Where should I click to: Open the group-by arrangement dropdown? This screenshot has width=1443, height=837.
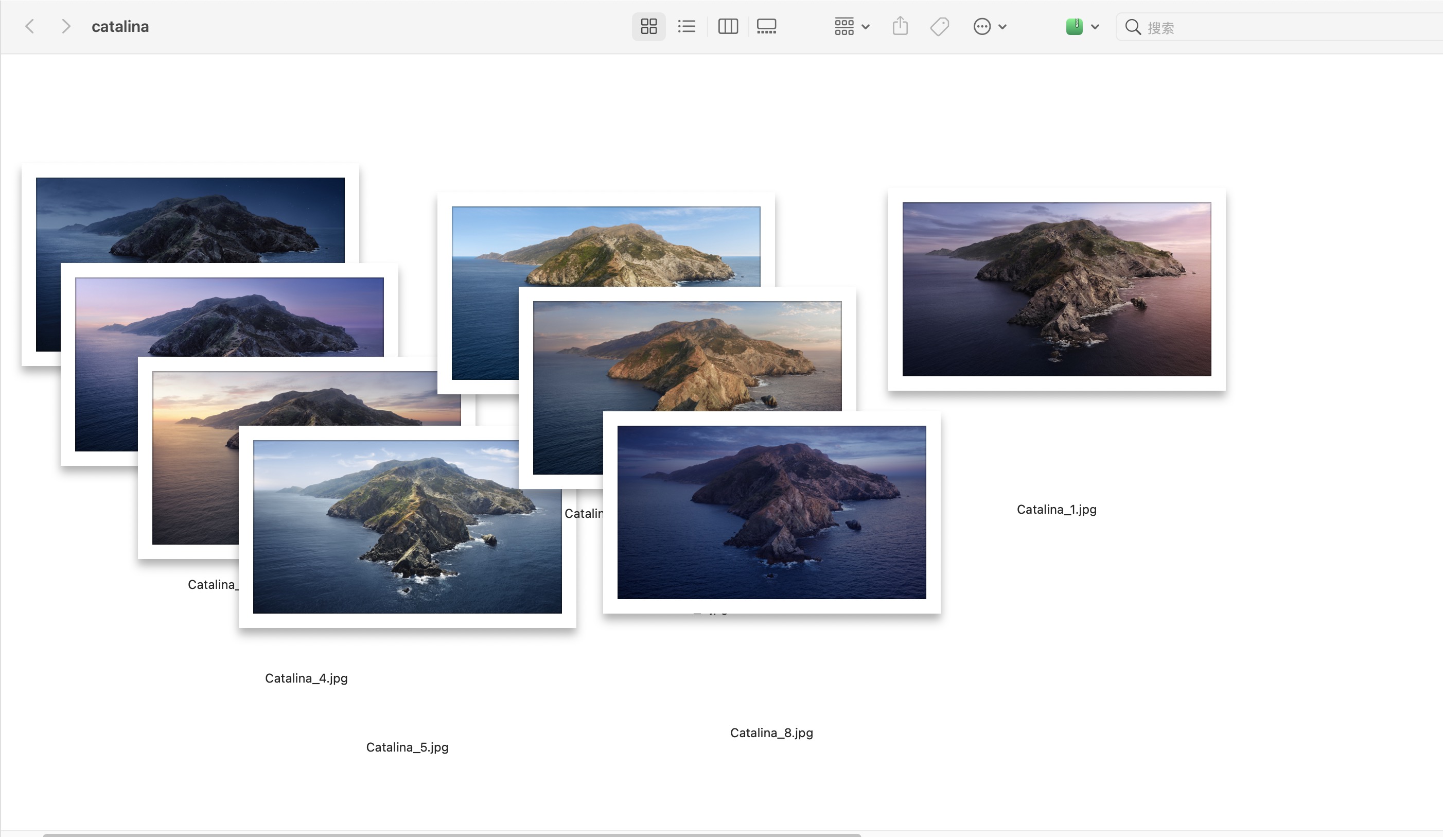(852, 26)
